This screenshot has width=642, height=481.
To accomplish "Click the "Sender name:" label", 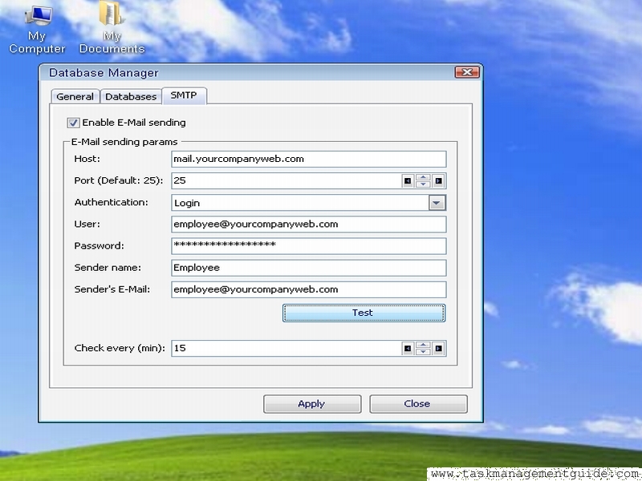I will (x=108, y=268).
